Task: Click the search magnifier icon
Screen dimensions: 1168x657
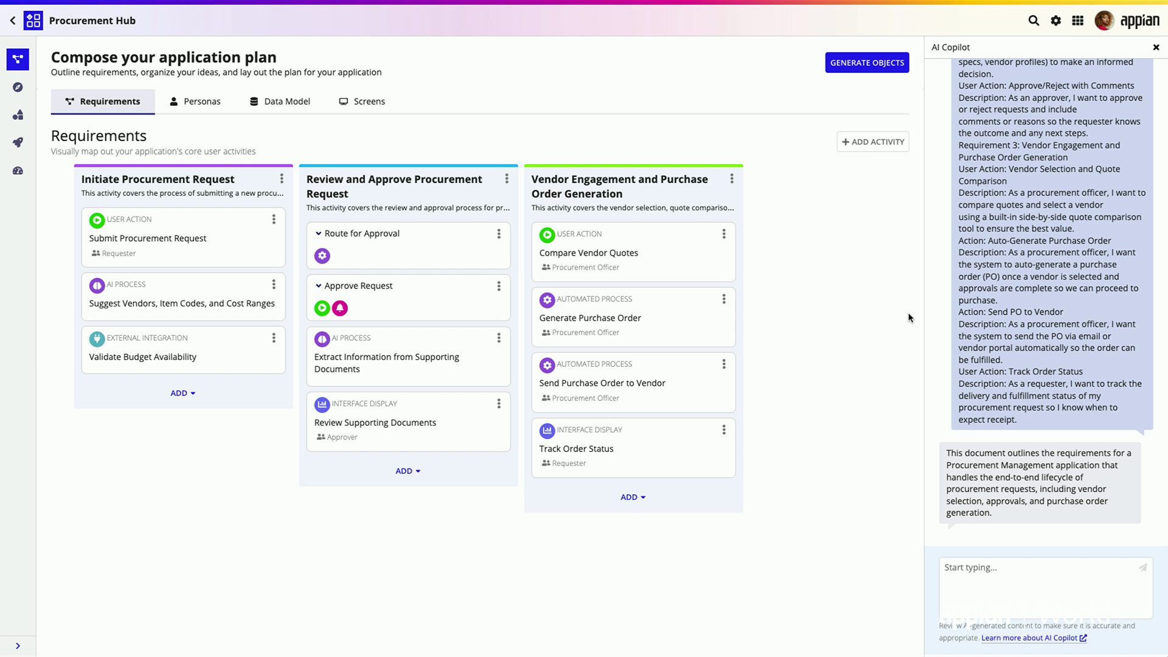Action: [1034, 21]
